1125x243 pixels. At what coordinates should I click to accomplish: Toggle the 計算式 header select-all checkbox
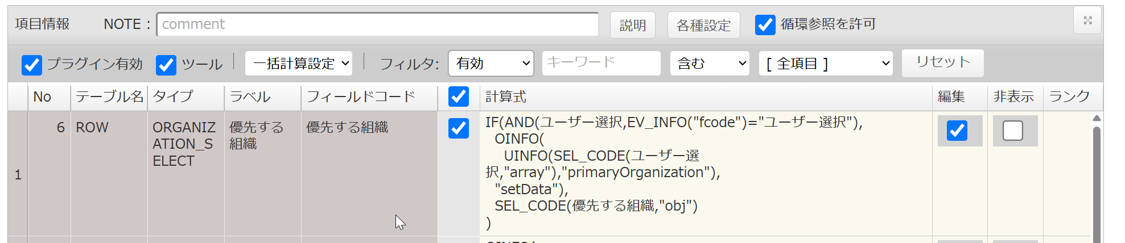458,97
